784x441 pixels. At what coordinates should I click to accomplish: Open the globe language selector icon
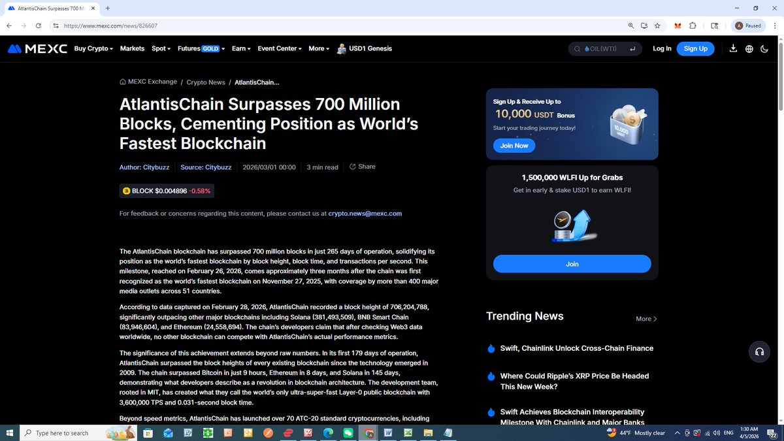(749, 48)
